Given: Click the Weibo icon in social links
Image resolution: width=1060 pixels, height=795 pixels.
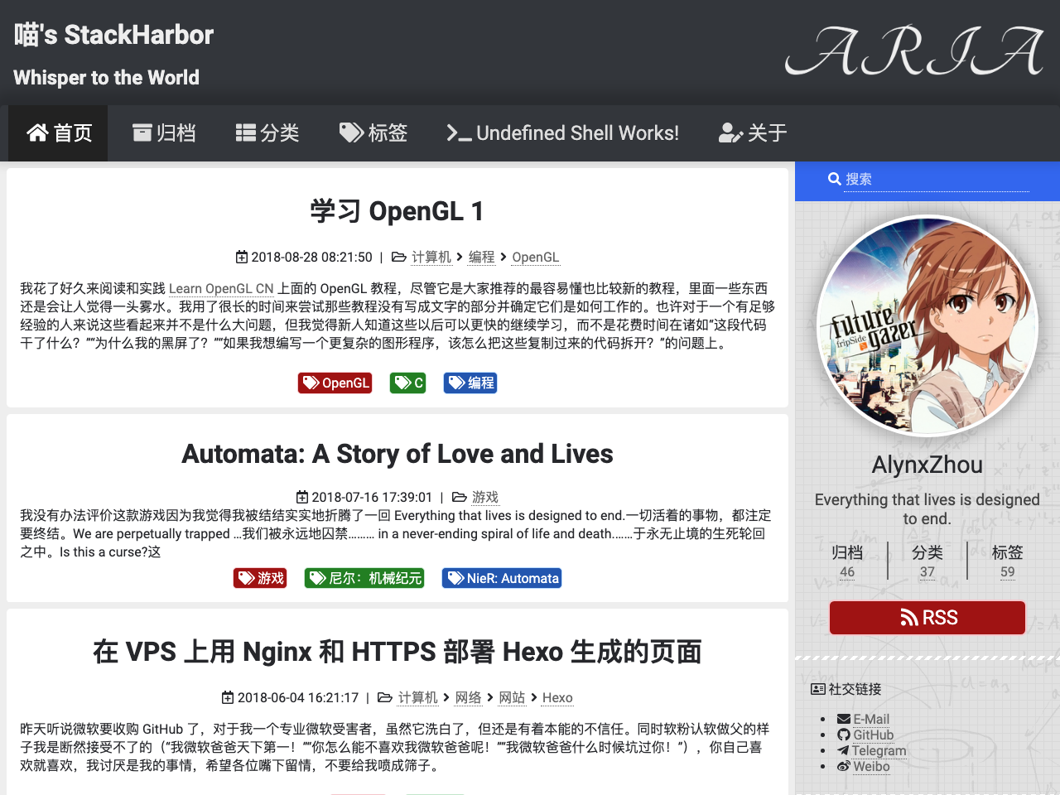Looking at the screenshot, I should point(844,767).
